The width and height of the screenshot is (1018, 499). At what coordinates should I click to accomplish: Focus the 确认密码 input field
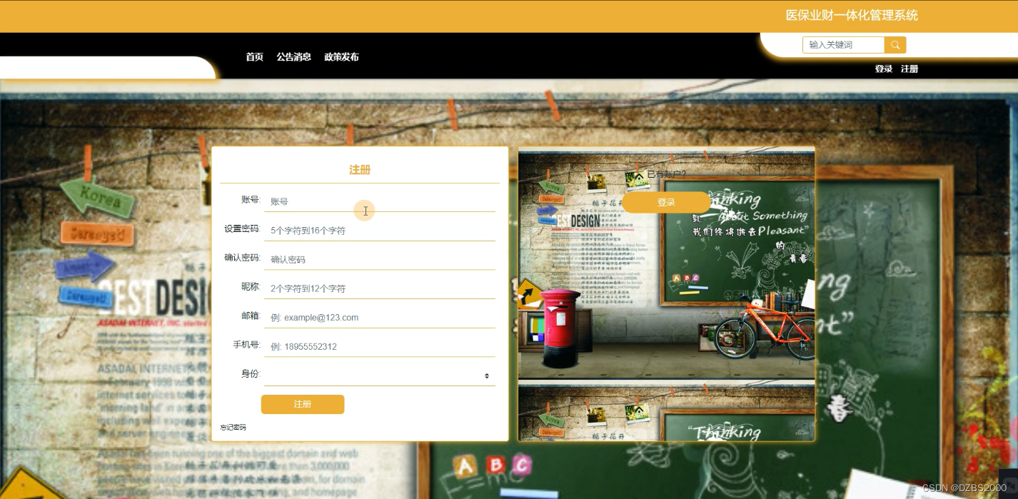pos(380,260)
